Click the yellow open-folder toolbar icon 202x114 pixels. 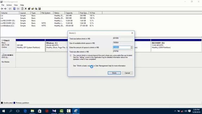[x=33, y=9]
